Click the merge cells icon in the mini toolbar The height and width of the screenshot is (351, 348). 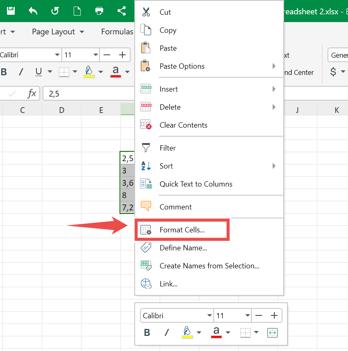[x=273, y=333]
